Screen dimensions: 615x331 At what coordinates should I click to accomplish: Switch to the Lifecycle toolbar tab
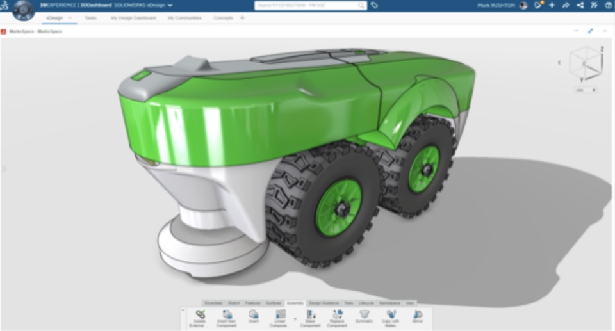coord(366,303)
